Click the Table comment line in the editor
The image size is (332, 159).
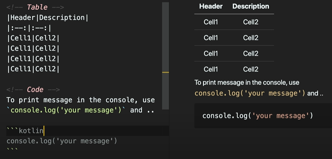(35, 7)
